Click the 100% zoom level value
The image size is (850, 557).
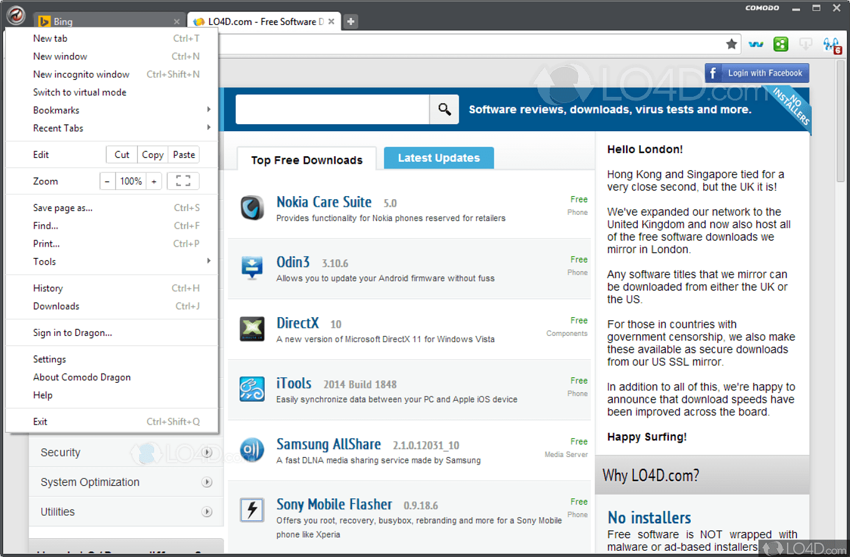pyautogui.click(x=131, y=181)
